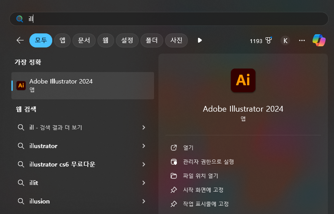Expand chevron beside "illustrator" suggestion
Image resolution: width=334 pixels, height=214 pixels.
144,146
